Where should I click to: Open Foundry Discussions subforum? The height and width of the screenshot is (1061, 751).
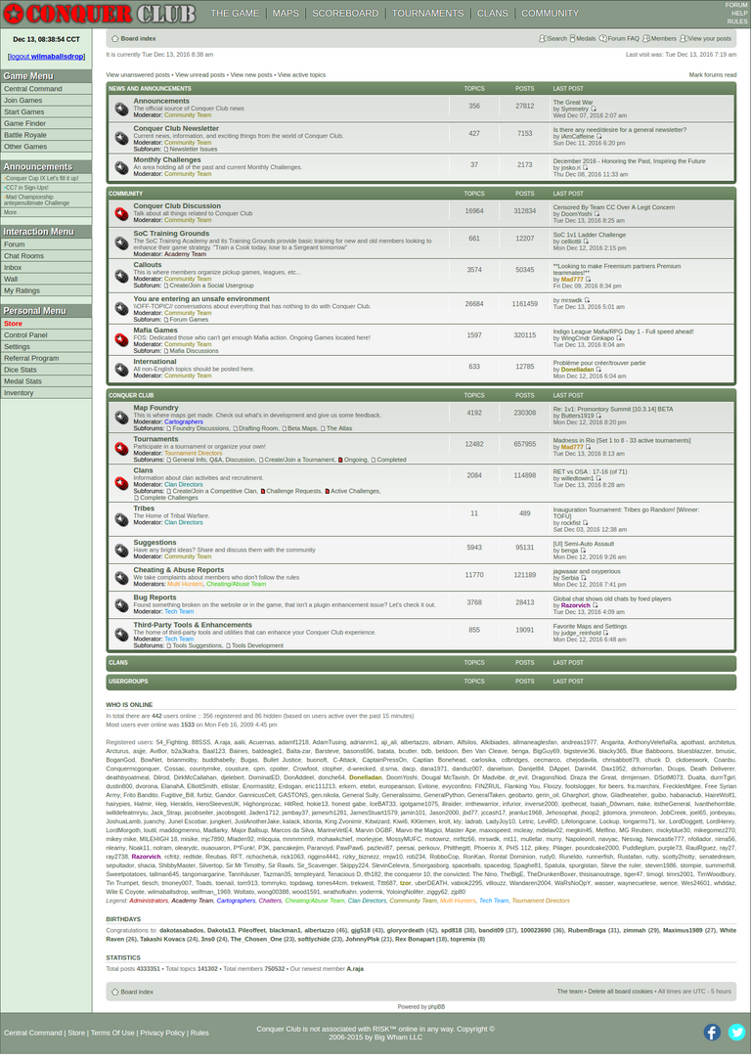click(x=200, y=428)
